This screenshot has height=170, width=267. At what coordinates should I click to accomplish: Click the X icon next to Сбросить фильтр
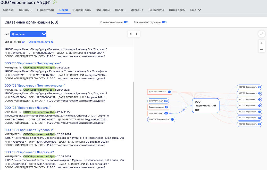(52, 42)
